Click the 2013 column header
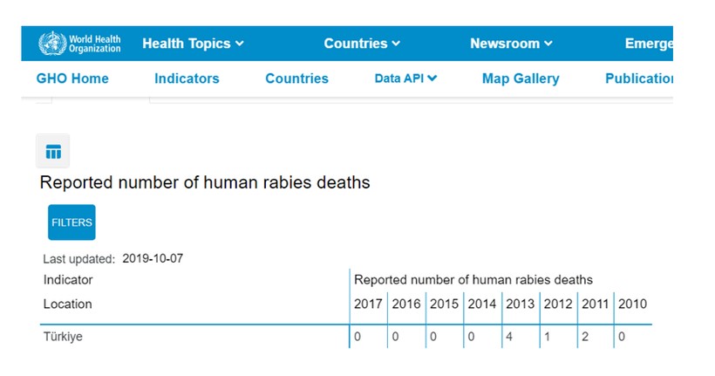Viewport: 715px width, 376px height. pyautogui.click(x=520, y=304)
